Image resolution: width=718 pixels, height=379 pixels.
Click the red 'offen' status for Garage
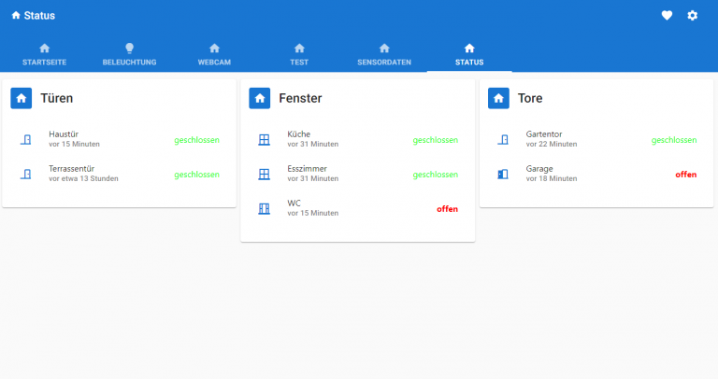[685, 175]
